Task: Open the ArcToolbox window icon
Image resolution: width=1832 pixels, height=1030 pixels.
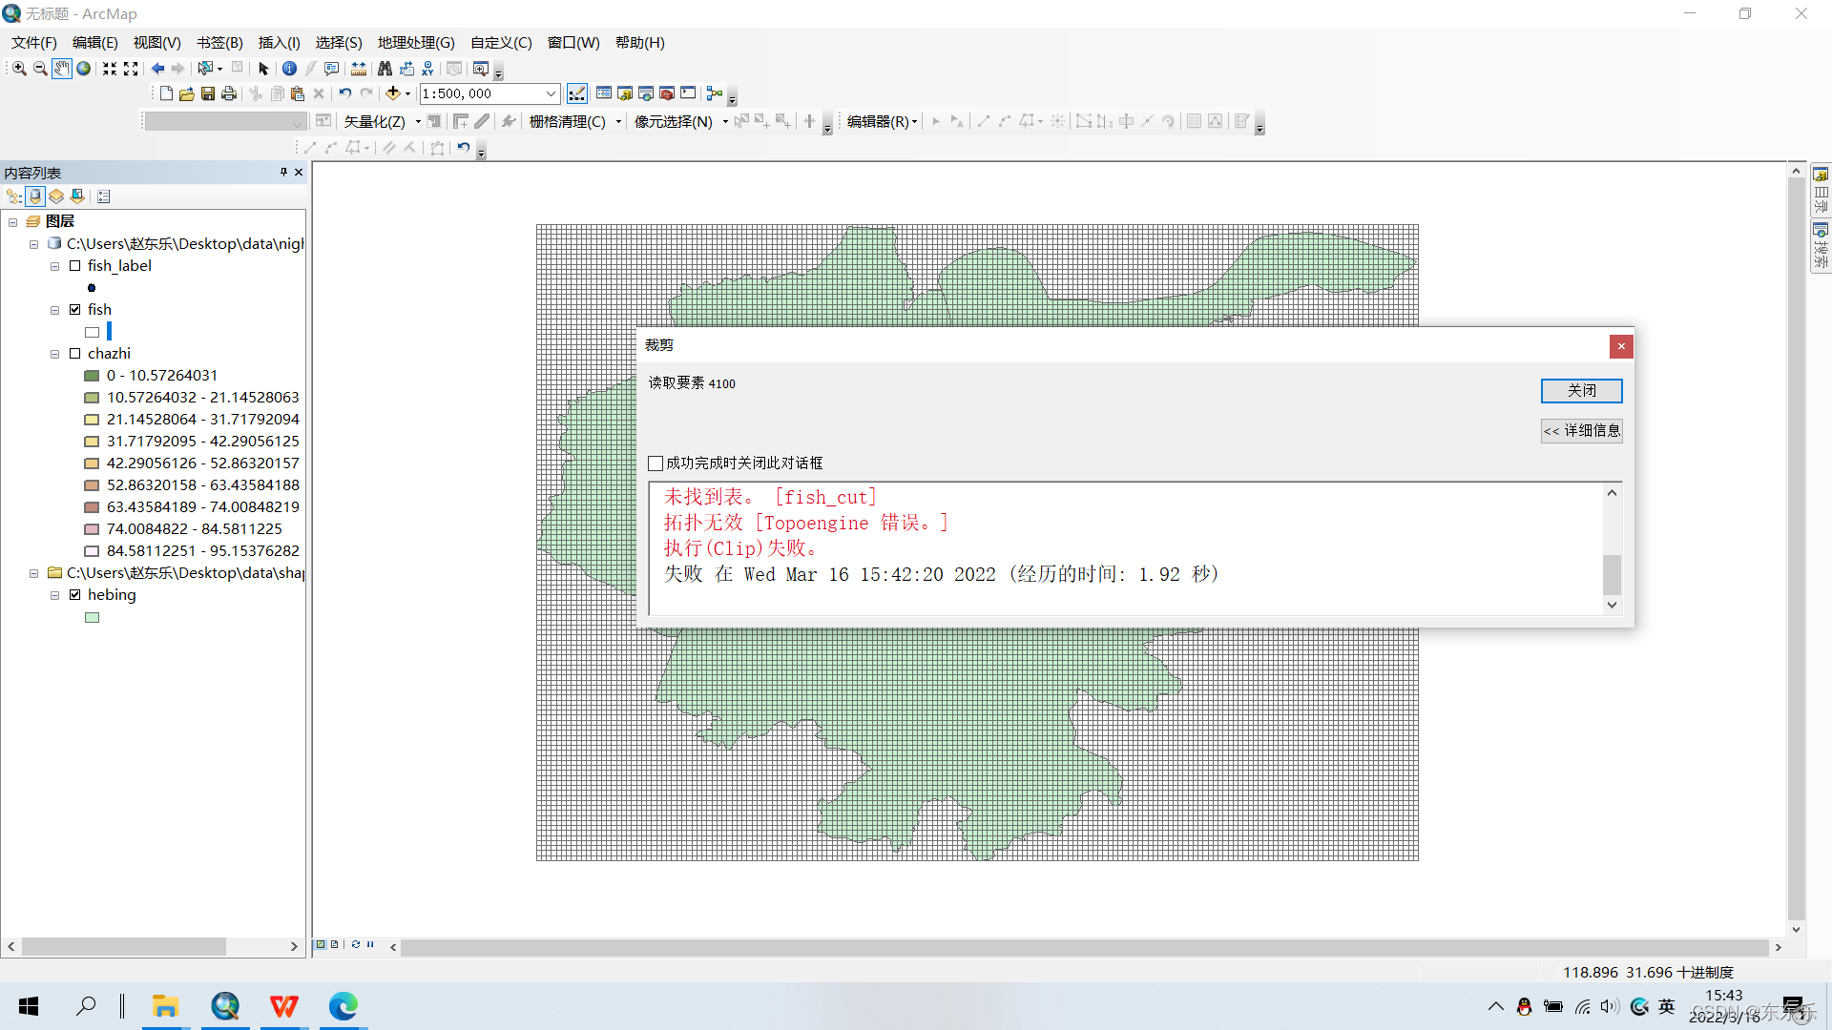Action: [667, 93]
